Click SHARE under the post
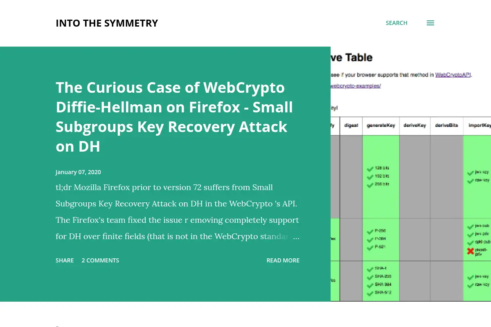 coord(65,260)
